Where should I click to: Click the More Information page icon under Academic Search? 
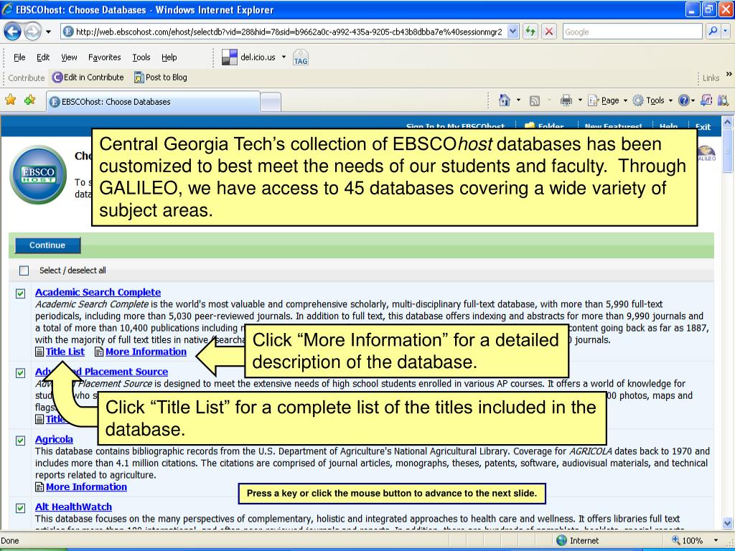tap(99, 352)
